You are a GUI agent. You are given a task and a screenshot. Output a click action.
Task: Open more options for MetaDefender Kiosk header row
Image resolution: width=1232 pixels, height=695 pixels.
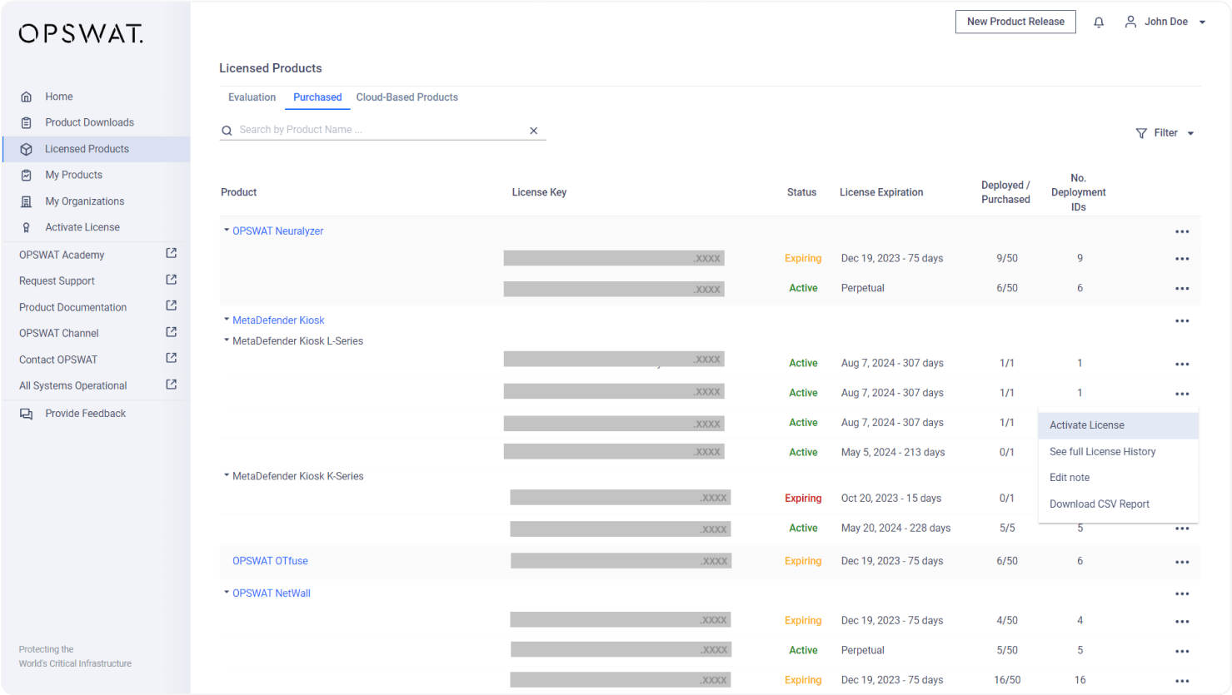point(1182,321)
